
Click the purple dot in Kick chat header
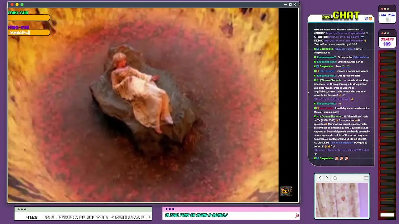367,19
